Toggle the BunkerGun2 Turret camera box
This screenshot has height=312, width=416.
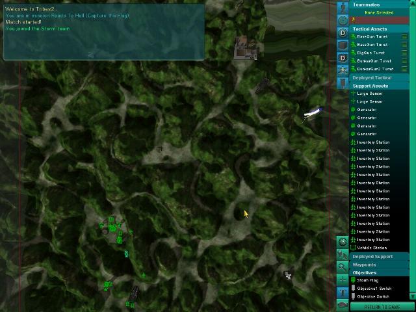(x=404, y=69)
